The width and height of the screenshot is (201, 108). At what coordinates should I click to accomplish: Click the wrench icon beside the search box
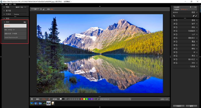click(98, 99)
